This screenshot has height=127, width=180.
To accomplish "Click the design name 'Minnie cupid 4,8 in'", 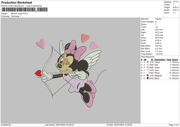I will coord(19,13).
